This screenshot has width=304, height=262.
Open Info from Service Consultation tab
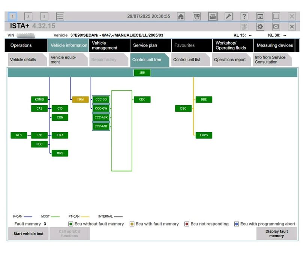(x=272, y=60)
